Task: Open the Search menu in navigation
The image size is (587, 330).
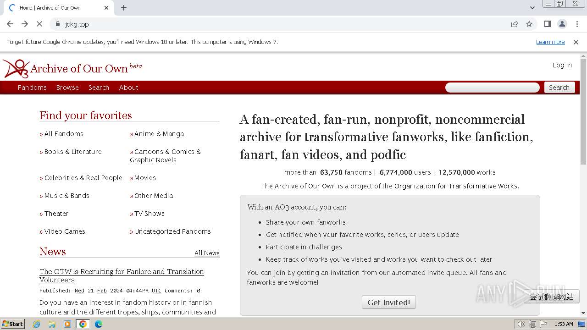Action: [99, 88]
